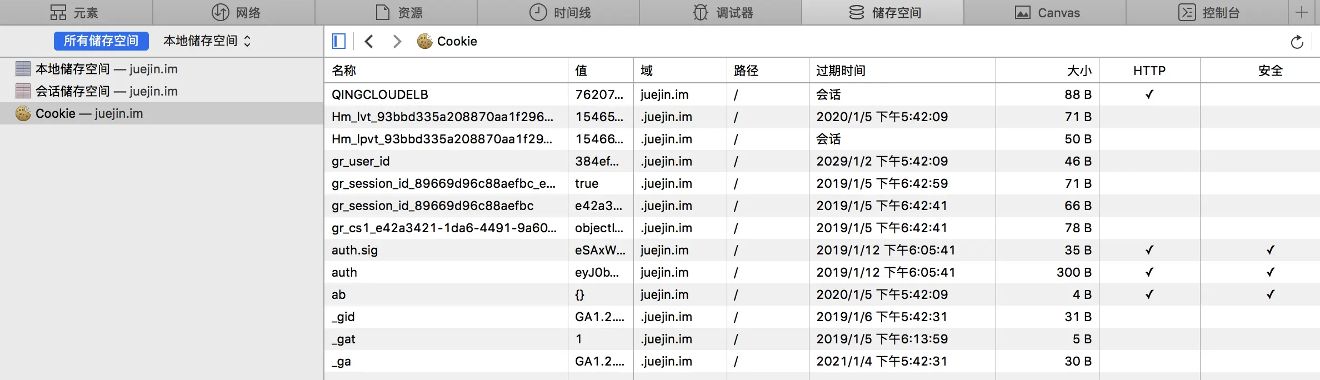1320x380 pixels.
Task: Click the HTTP checkmark for ab cookie
Action: coord(1149,294)
